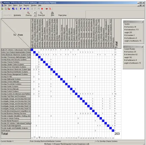Open the File menu
This screenshot has width=146, height=145.
point(5,5)
